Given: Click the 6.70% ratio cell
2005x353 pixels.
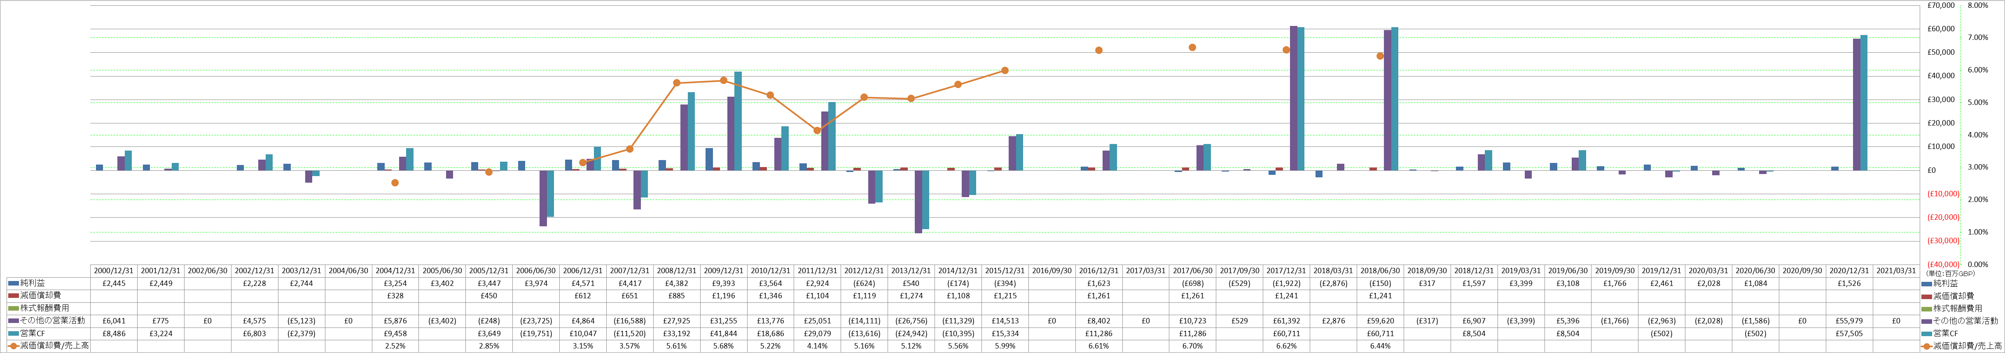Looking at the screenshot, I should 1192,346.
